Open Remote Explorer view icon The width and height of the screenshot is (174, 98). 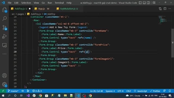tap(4, 45)
